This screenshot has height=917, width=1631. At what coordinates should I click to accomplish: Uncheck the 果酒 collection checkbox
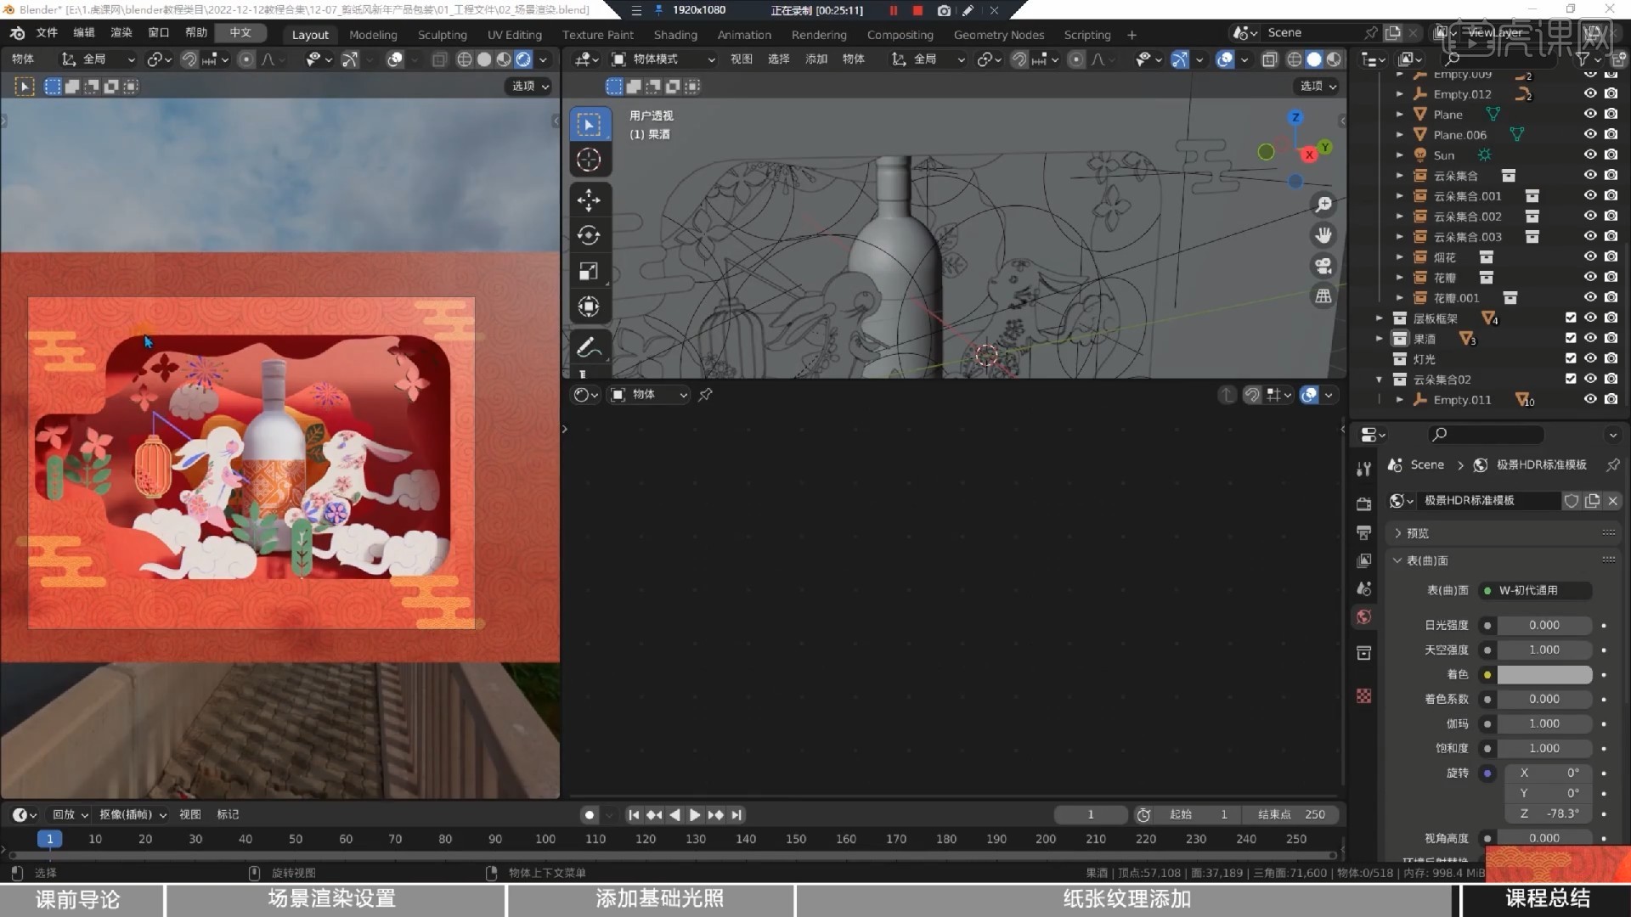click(1571, 338)
